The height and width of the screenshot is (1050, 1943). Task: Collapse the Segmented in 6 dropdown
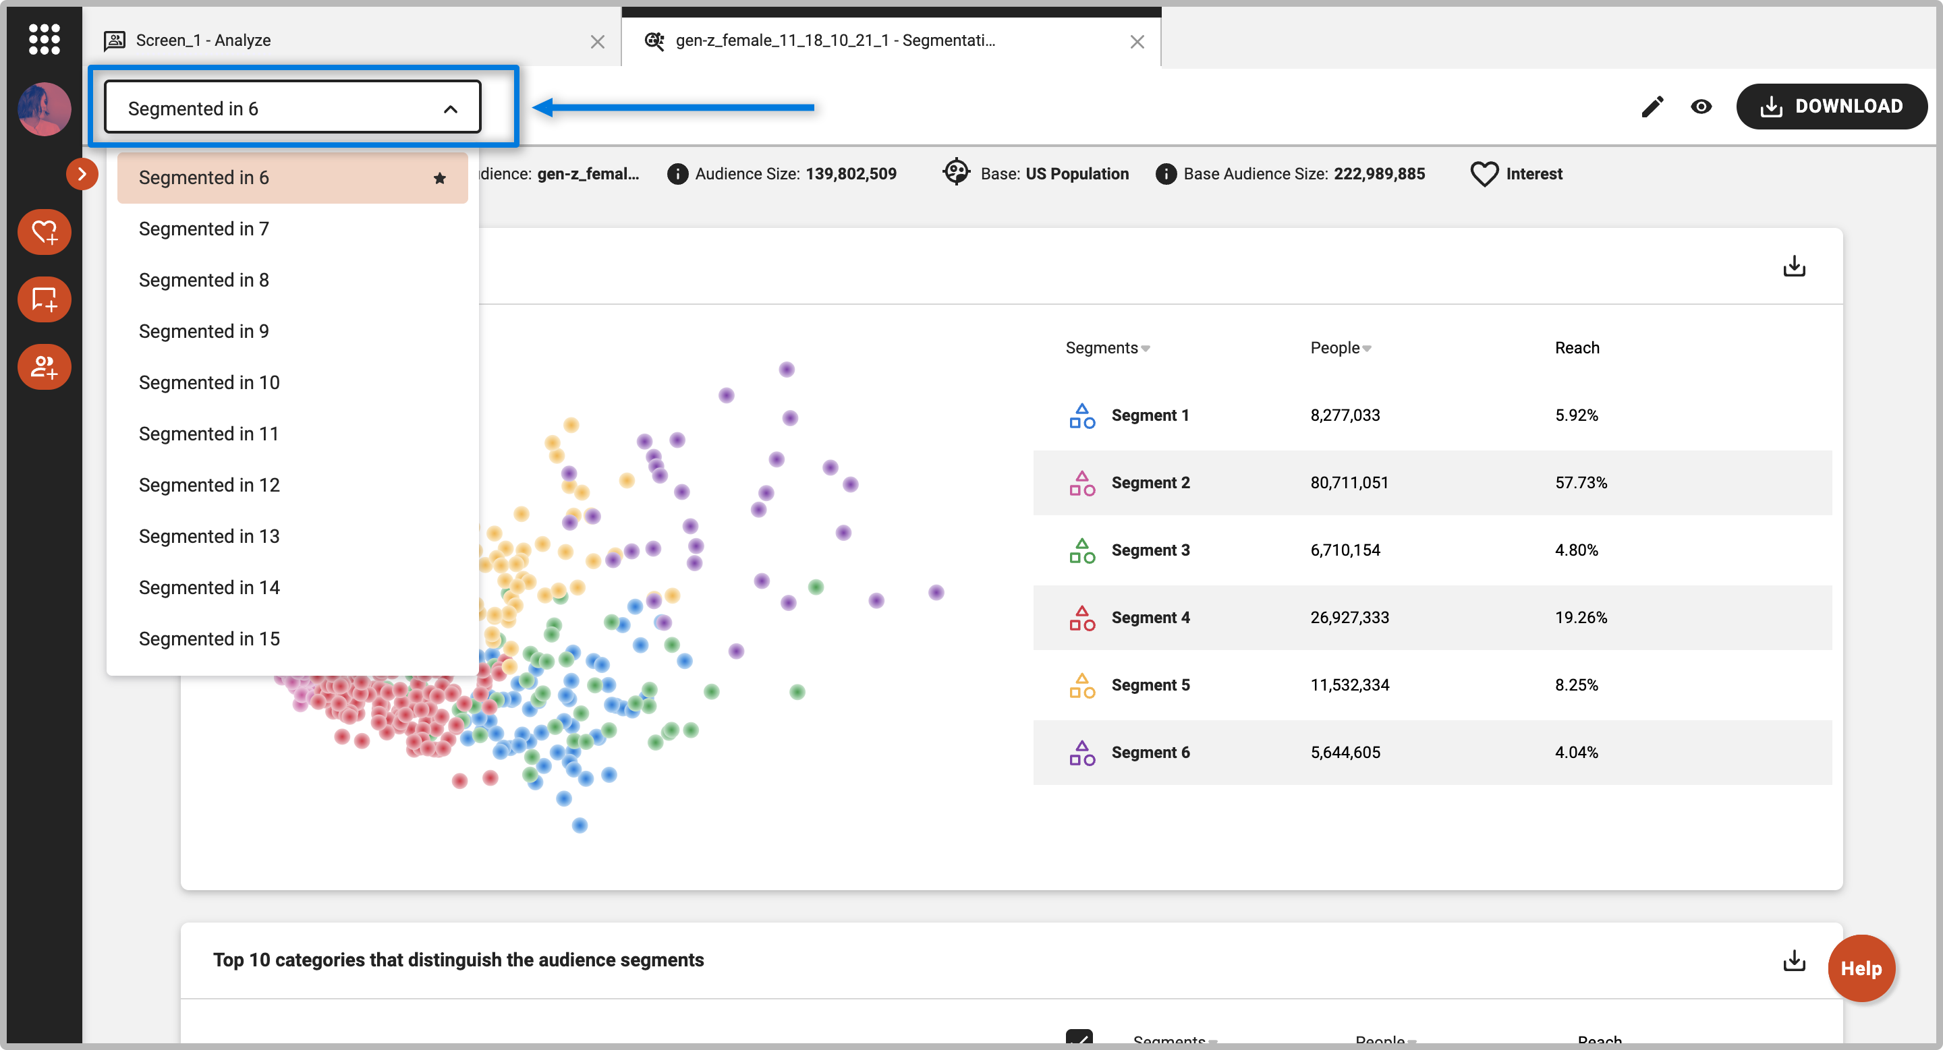point(450,109)
